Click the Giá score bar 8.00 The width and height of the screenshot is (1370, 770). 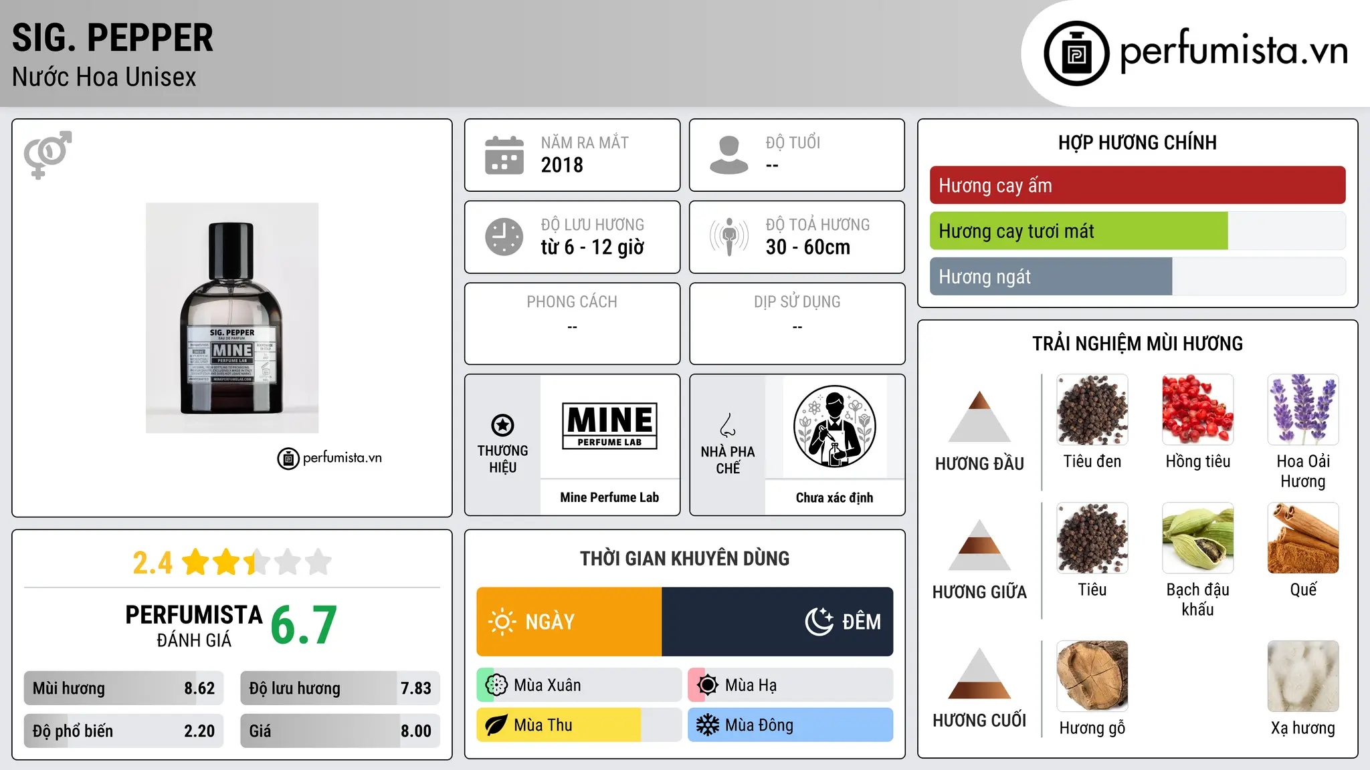coord(340,731)
